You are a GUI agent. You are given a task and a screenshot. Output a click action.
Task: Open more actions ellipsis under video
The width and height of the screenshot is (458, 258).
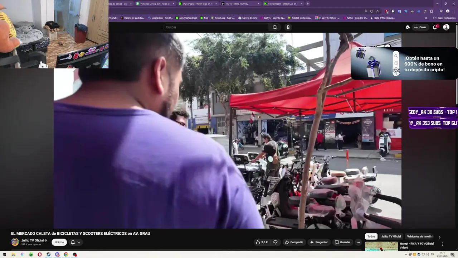tap(358, 242)
